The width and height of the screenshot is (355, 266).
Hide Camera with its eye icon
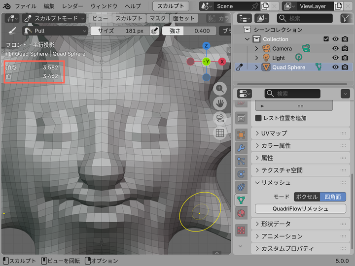[335, 48]
